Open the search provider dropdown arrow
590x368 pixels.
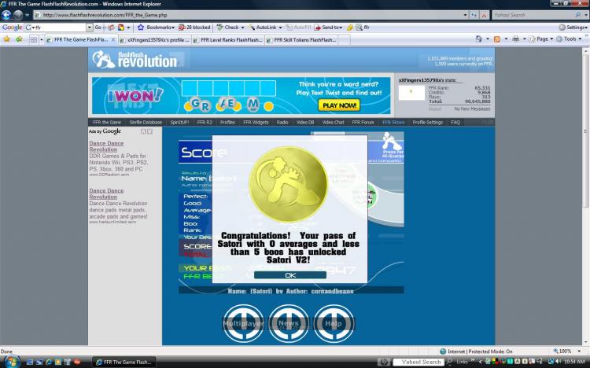(586, 15)
